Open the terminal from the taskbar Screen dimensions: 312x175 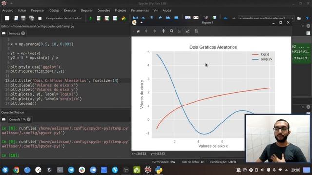pyautogui.click(x=60, y=170)
